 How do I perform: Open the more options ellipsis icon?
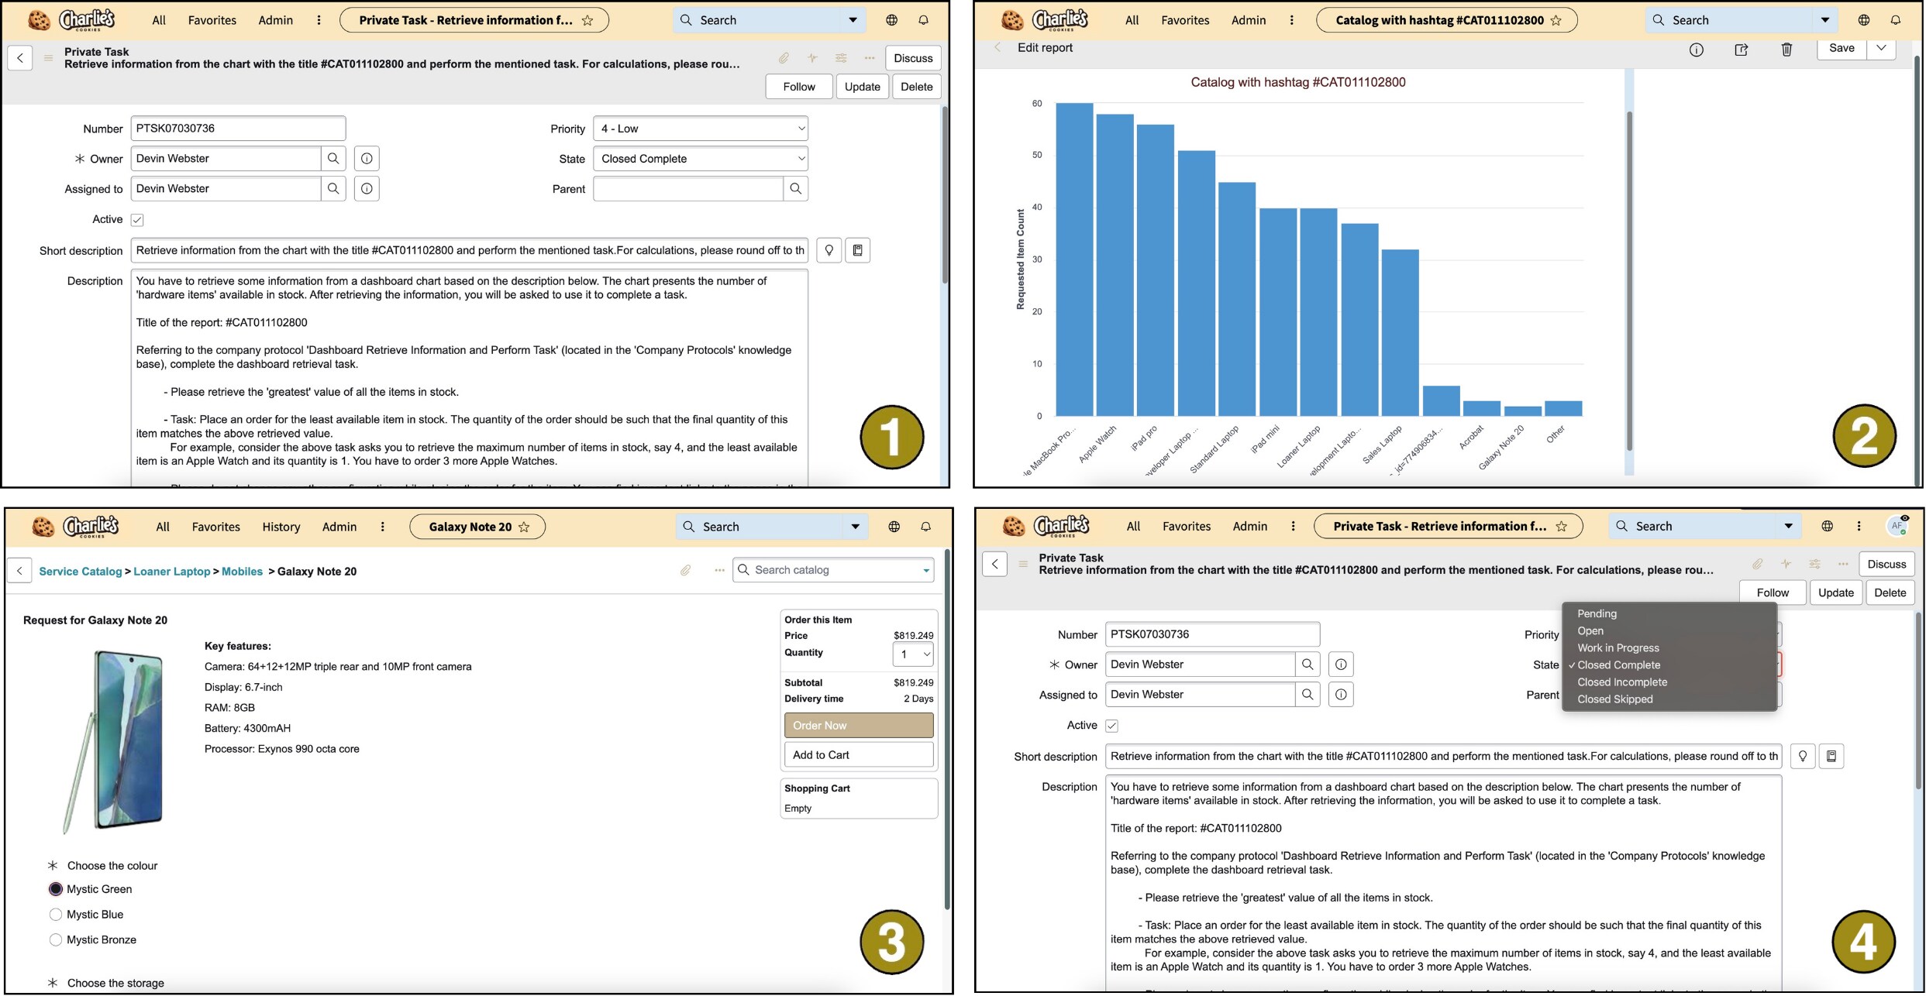click(x=870, y=57)
